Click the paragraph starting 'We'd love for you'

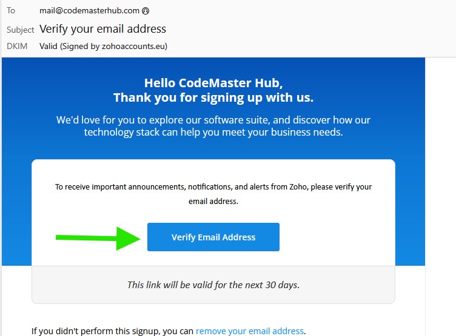point(213,125)
